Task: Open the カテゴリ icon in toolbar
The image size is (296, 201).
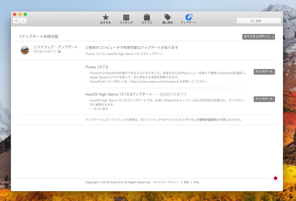Action: point(147,18)
